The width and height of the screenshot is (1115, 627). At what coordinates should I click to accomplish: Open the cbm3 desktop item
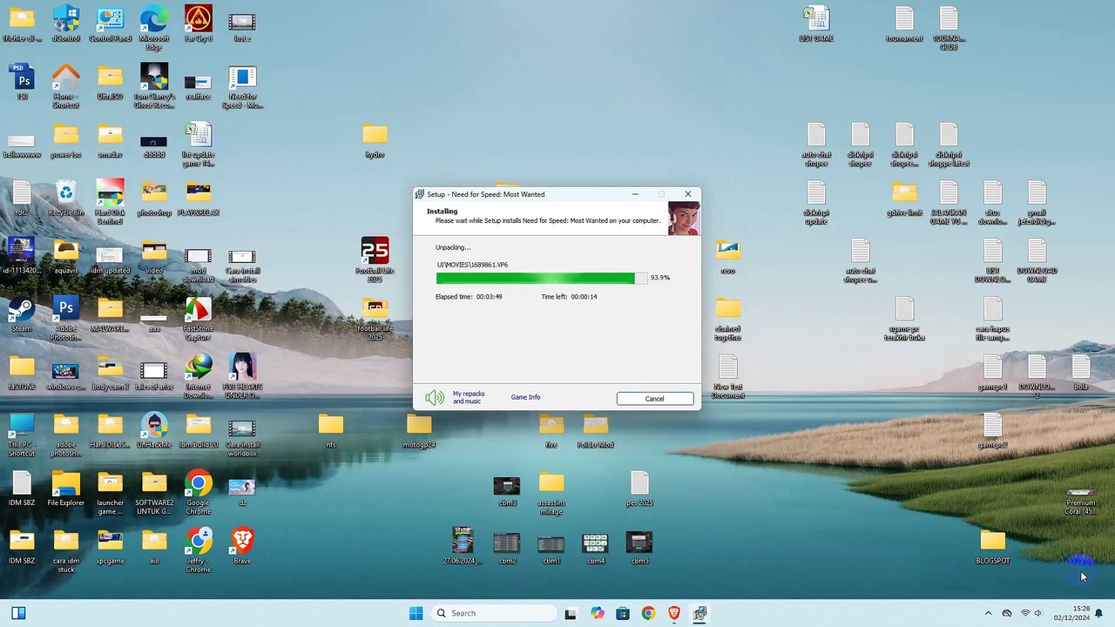click(507, 489)
